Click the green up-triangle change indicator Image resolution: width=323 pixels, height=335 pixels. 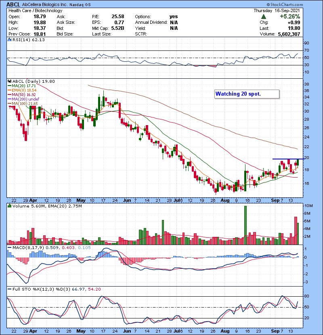(x=264, y=17)
